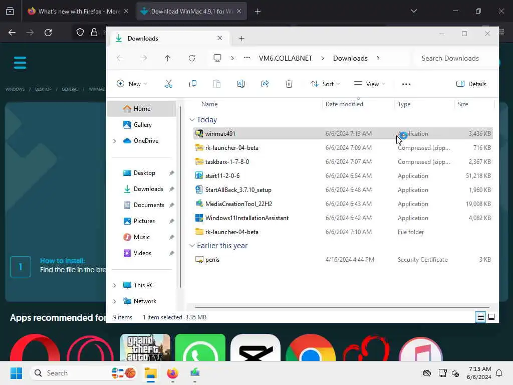Switch to Download WinMac 4.9.1 tab

[191, 12]
